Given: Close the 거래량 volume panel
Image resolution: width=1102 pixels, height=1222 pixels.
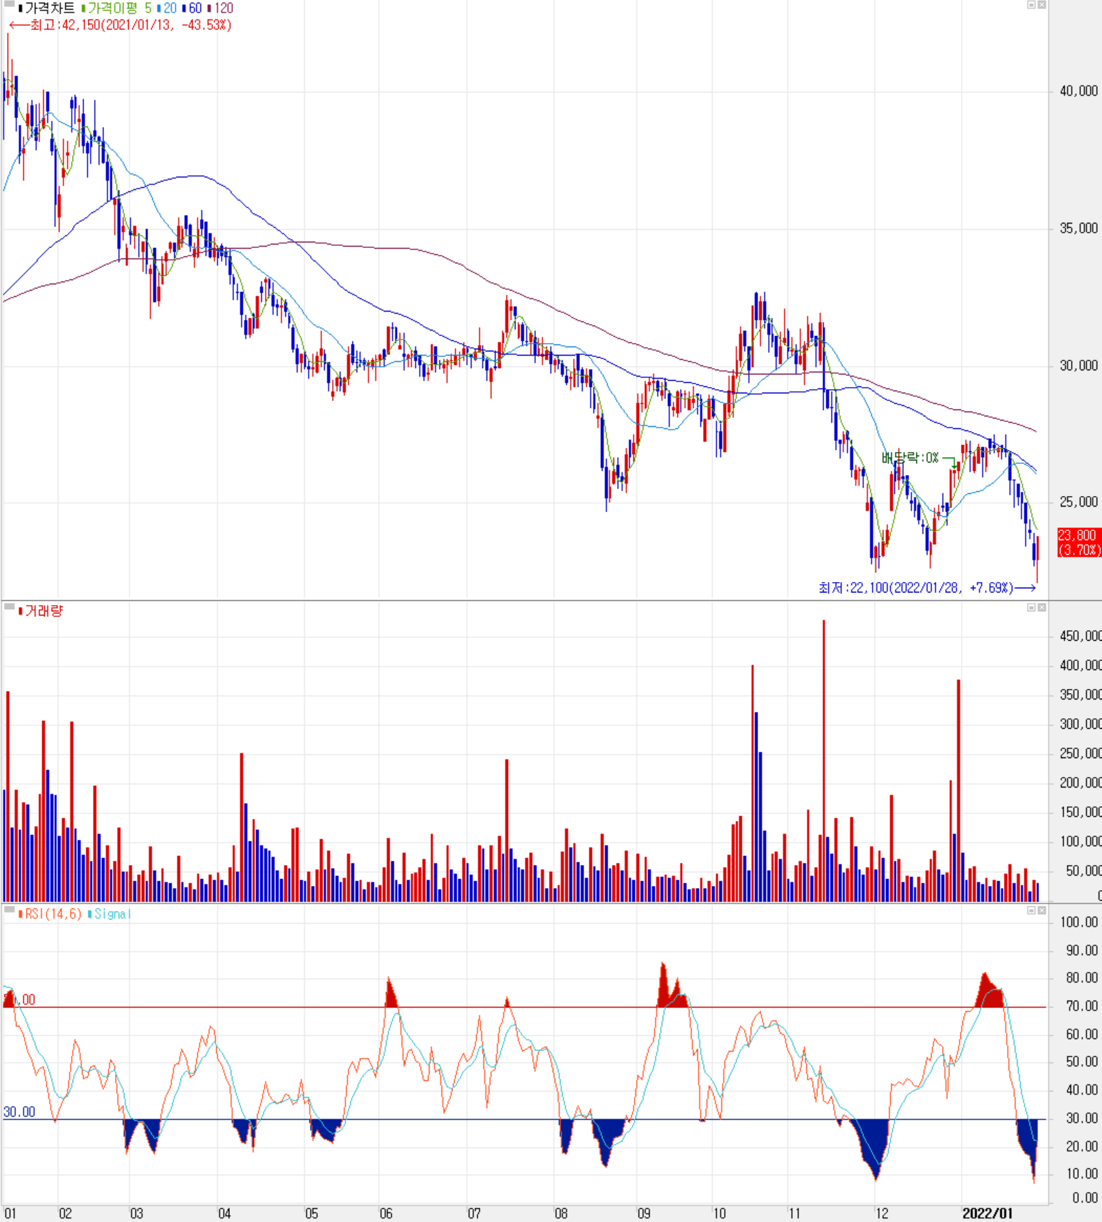Looking at the screenshot, I should (x=1041, y=607).
